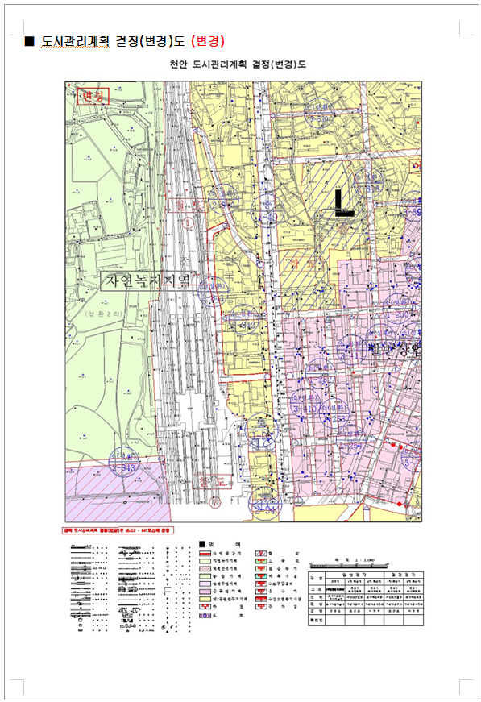Click the blue road circle labeled 1-253
Viewport: 481px width, 702px height.
(x=334, y=413)
